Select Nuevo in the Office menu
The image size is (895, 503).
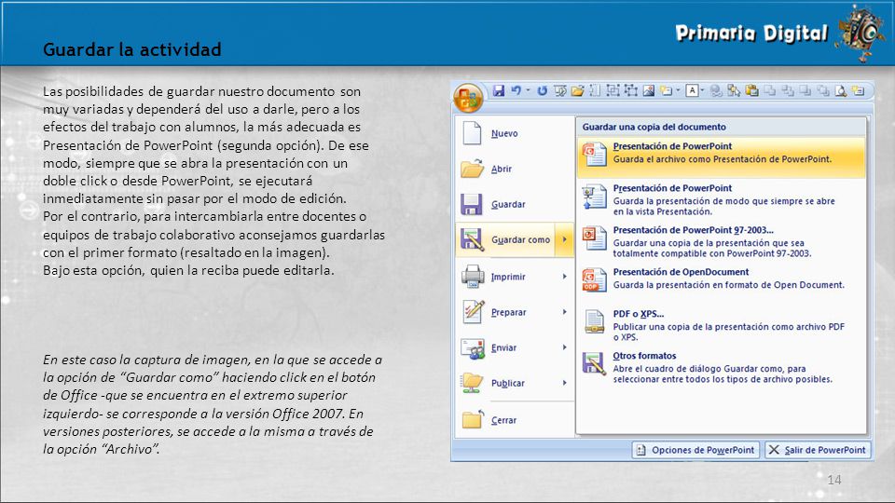coord(515,133)
